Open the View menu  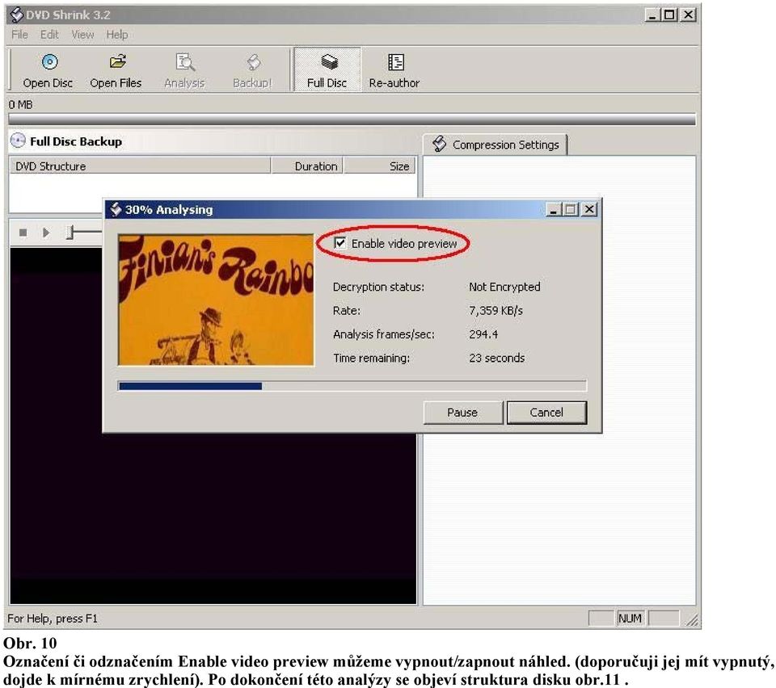click(82, 35)
